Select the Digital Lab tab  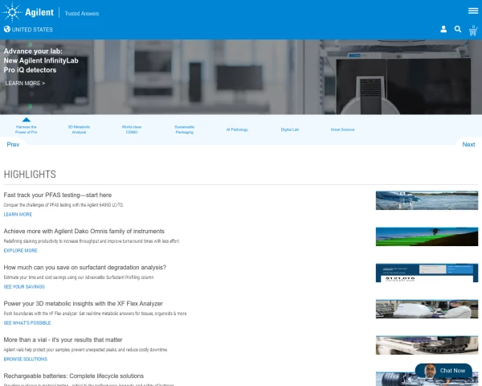click(x=290, y=129)
